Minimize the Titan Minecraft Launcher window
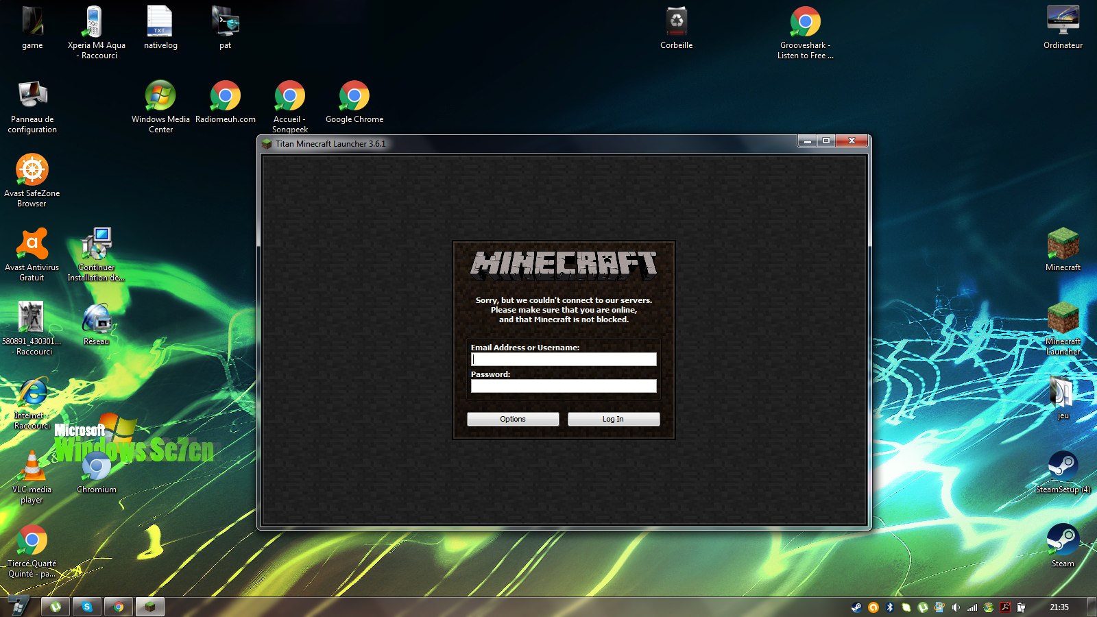This screenshot has height=617, width=1097. pyautogui.click(x=808, y=141)
